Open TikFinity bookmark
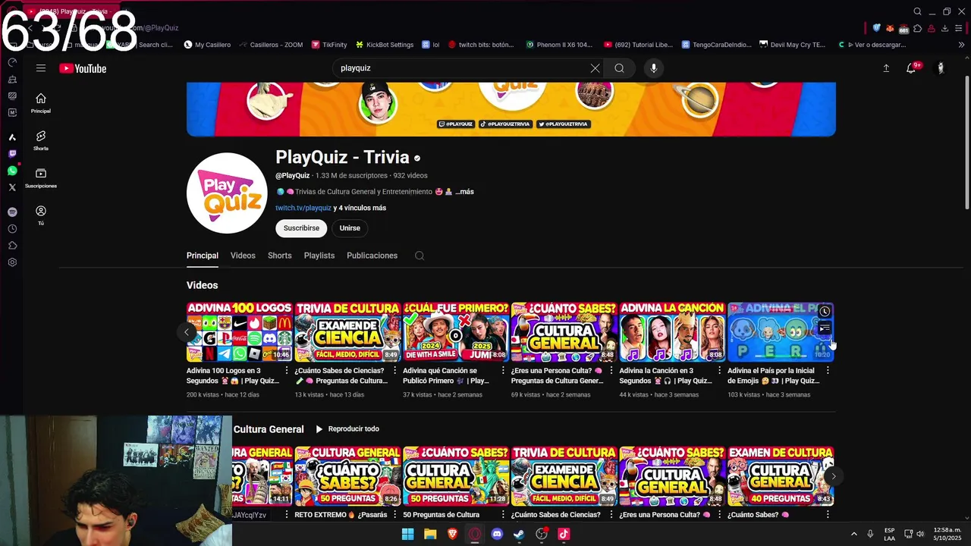Image resolution: width=971 pixels, height=546 pixels. tap(329, 45)
